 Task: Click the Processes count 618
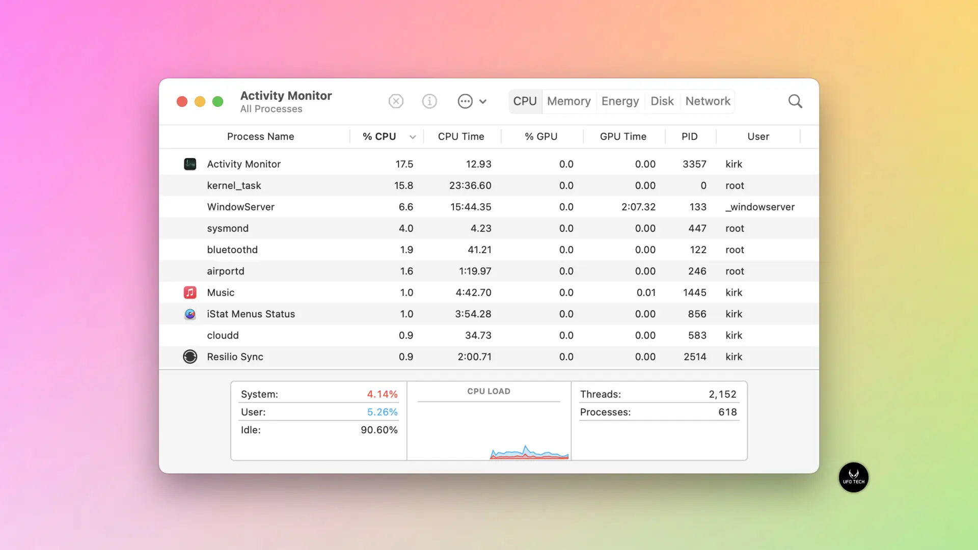coord(727,412)
